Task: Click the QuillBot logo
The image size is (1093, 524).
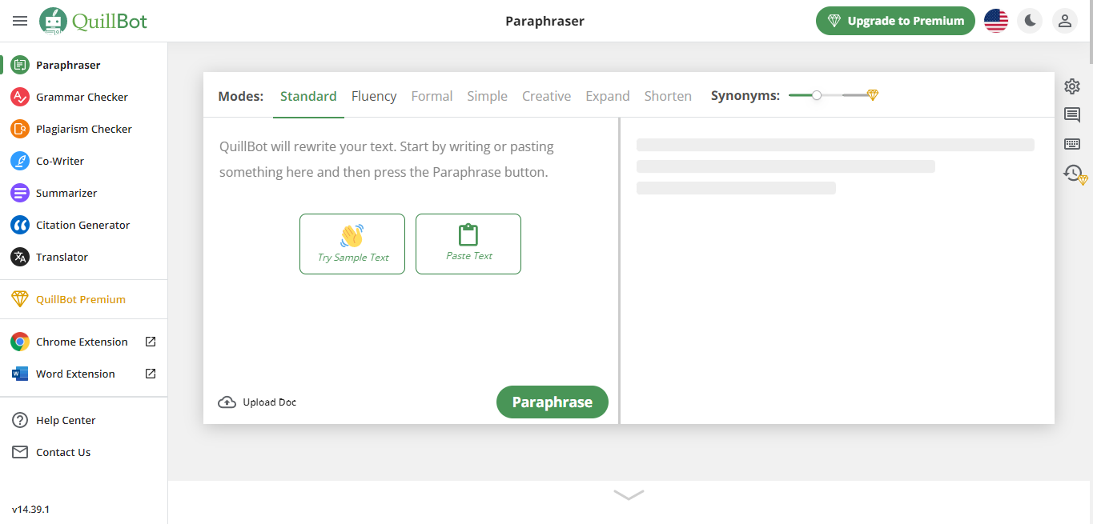Action: [94, 21]
